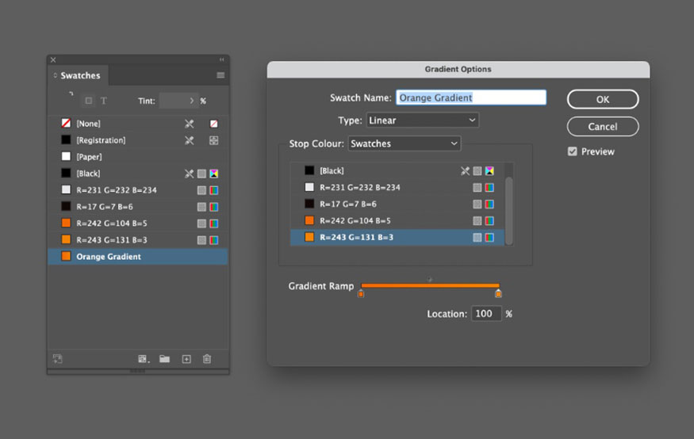Viewport: 694px width, 439px height.
Task: Choose R=243 G=131 B=3 in Stop Colour list
Action: 397,238
